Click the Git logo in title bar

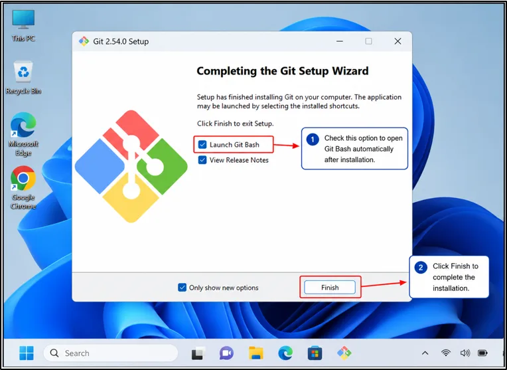click(84, 41)
